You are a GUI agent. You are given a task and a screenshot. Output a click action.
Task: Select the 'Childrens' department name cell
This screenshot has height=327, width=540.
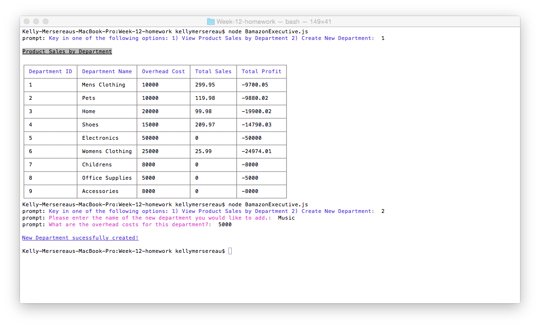click(97, 165)
